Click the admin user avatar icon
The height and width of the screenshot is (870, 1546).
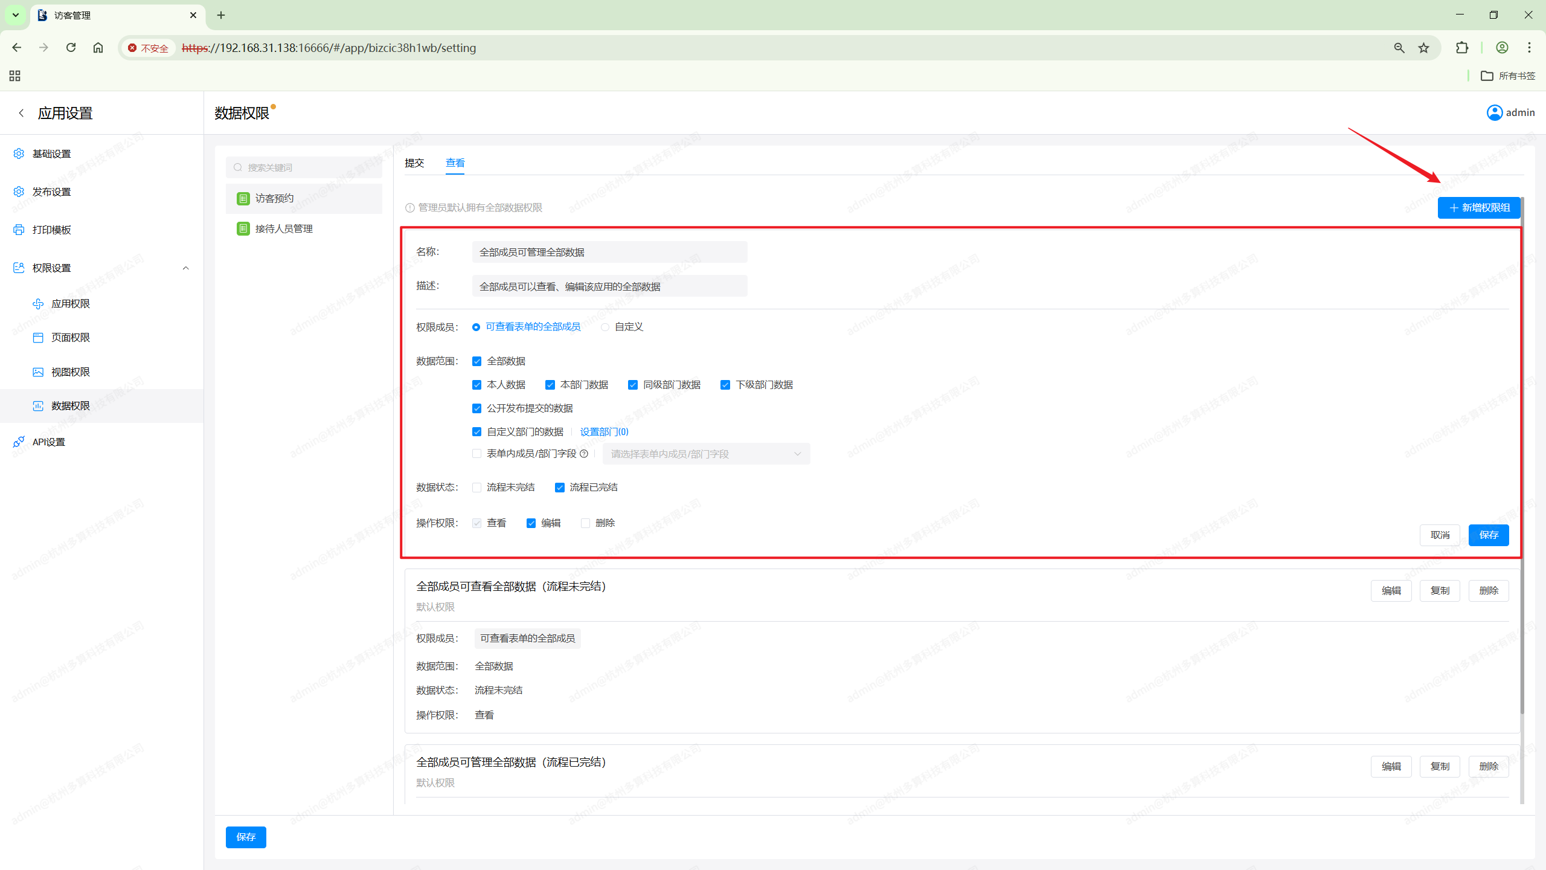(x=1494, y=112)
